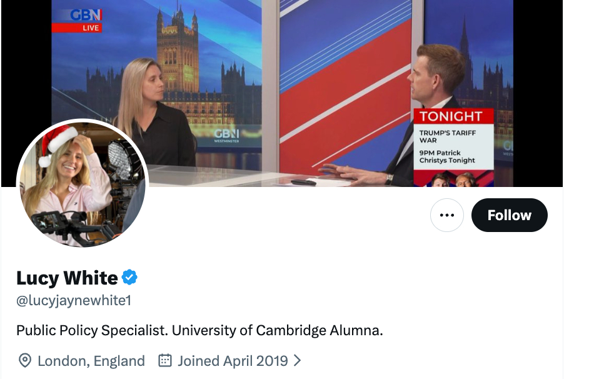
Task: Click the GBN Westminster logo on the studio desk
Action: (x=226, y=135)
